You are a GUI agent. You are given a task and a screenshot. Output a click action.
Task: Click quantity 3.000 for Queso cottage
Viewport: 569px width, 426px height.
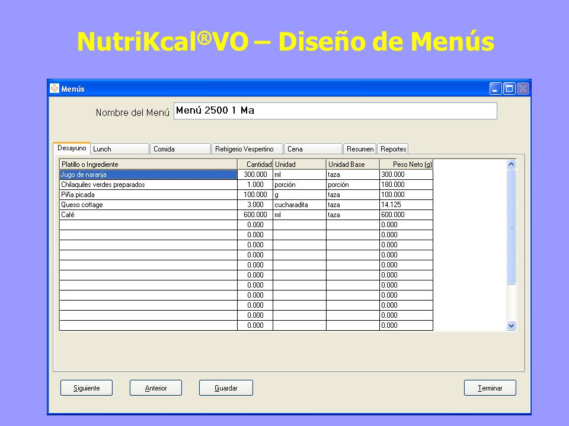coord(255,205)
